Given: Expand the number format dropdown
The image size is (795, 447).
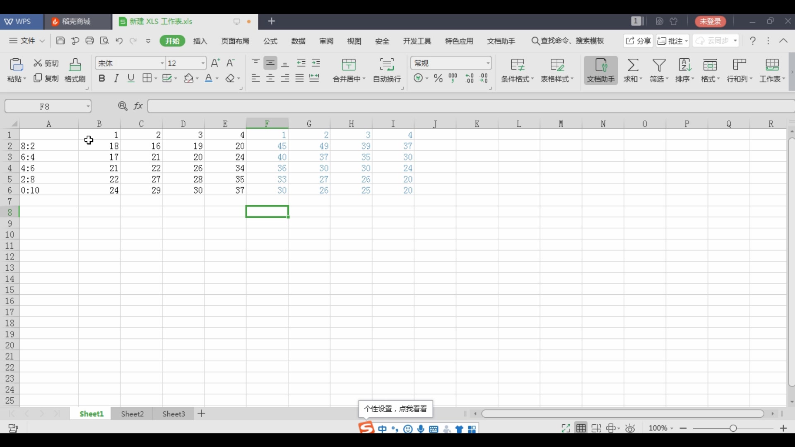Looking at the screenshot, I should 488,63.
